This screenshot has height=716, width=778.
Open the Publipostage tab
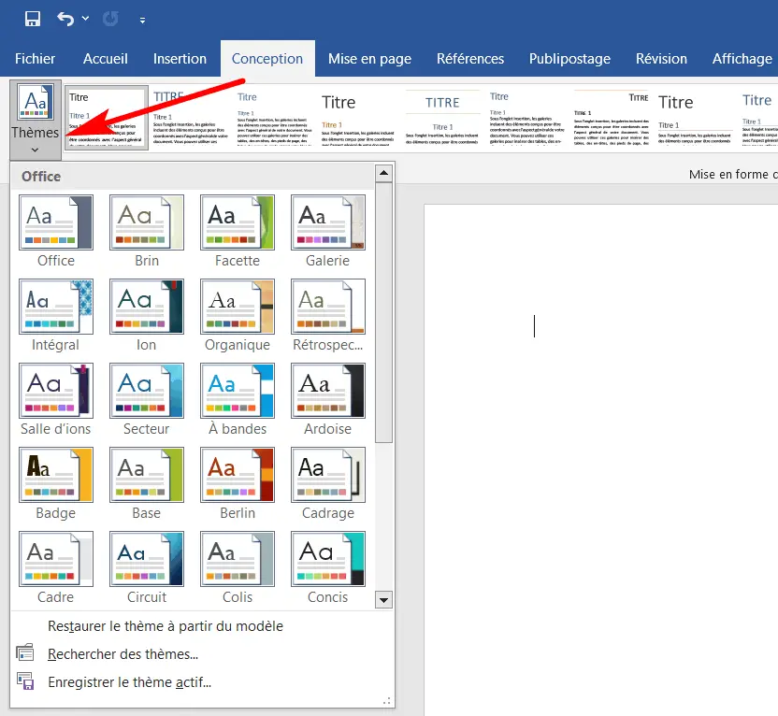click(569, 59)
